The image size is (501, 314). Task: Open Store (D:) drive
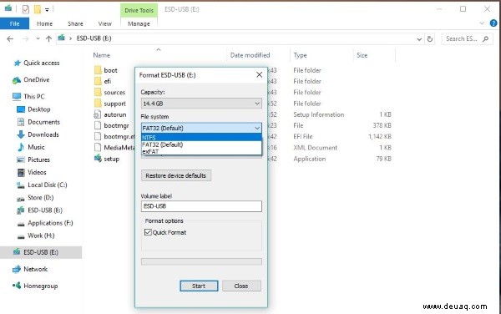[41, 198]
